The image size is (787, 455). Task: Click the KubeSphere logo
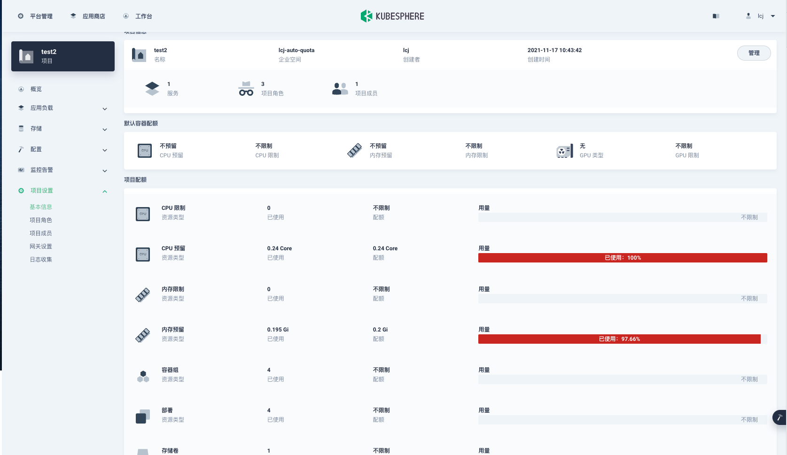392,16
